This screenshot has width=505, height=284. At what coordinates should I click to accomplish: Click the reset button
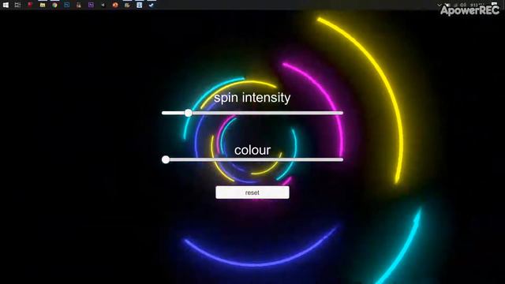252,192
